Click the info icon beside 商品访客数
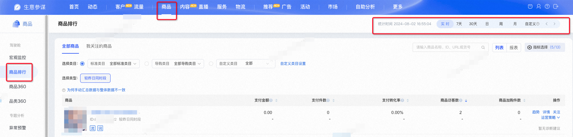This screenshot has height=137, width=573. click(x=461, y=100)
